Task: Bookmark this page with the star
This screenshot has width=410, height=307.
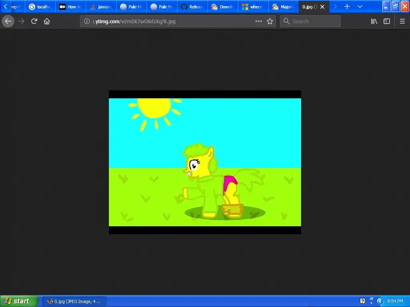Action: tap(270, 22)
